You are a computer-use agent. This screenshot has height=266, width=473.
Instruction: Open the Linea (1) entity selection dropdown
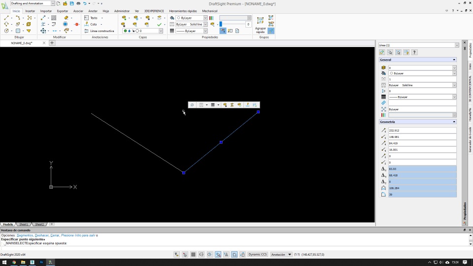pyautogui.click(x=418, y=45)
